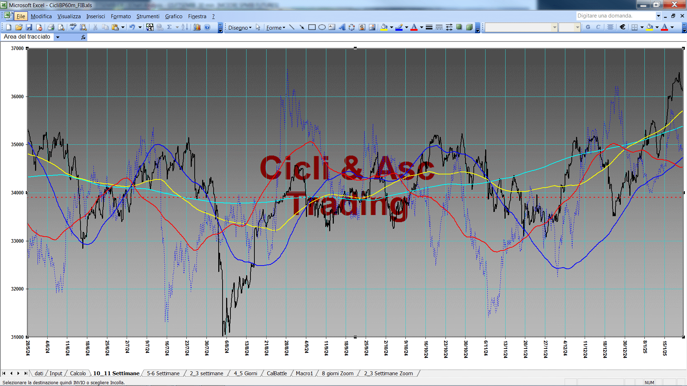Open the font name combo box
Screen dimensions: 687x386
(521, 28)
